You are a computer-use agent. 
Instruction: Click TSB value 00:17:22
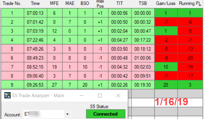(x=143, y=40)
